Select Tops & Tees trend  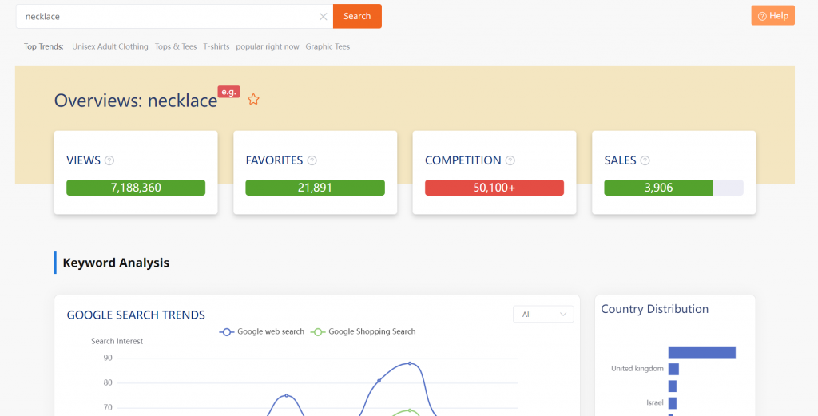pos(176,46)
